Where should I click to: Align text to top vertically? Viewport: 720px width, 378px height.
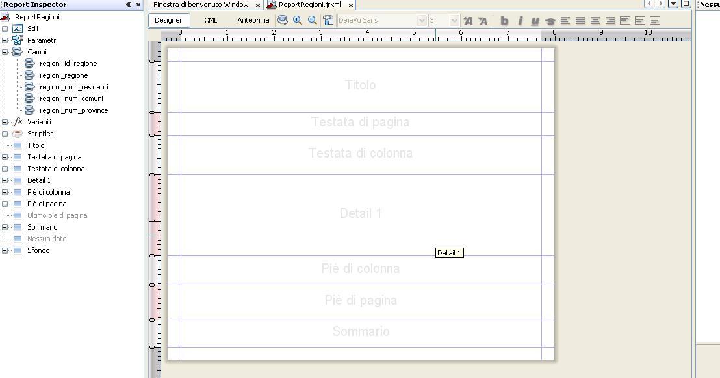(625, 21)
